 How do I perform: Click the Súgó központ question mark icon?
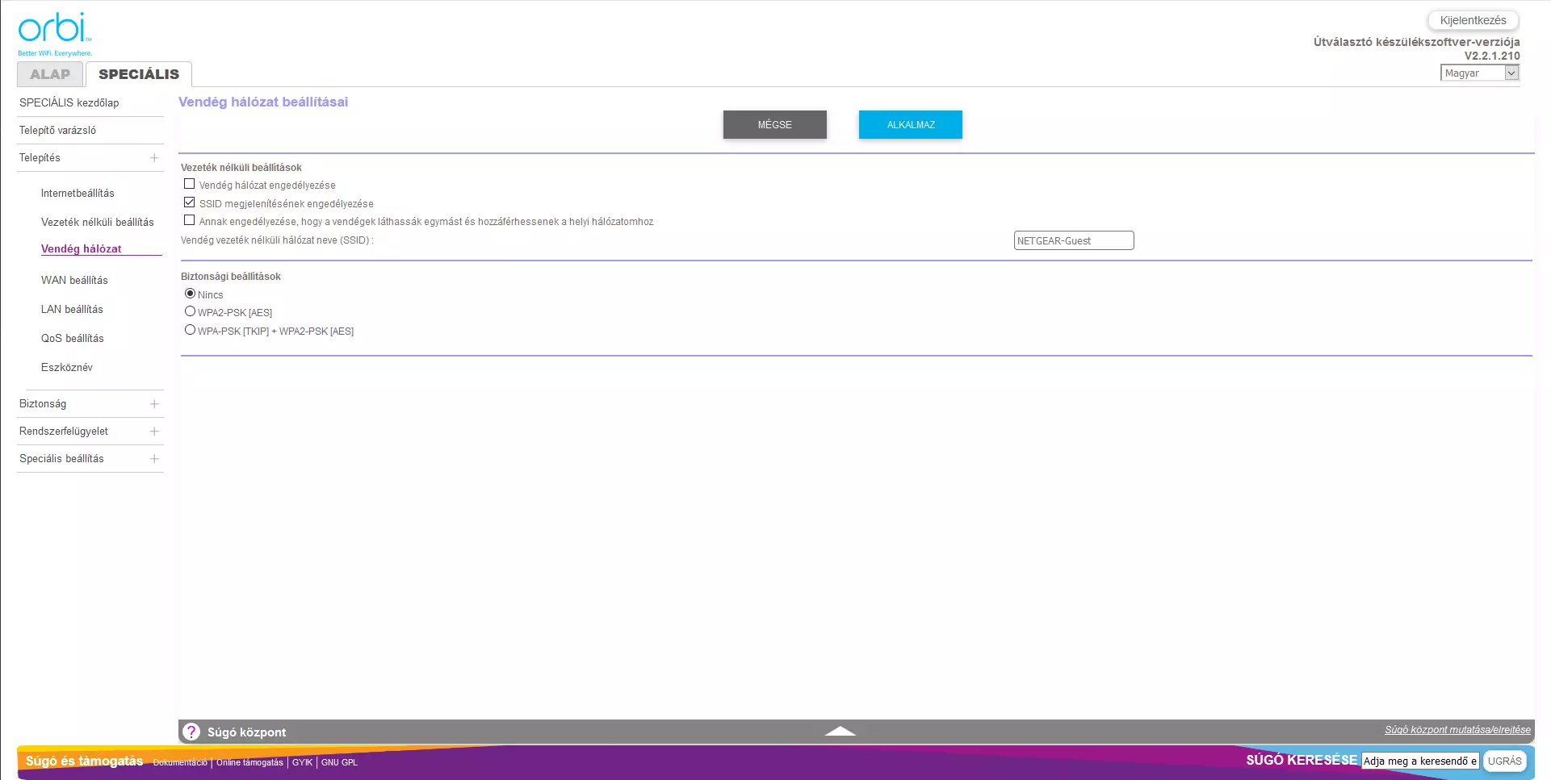coord(191,732)
